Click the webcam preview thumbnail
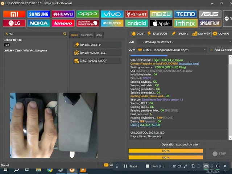The image size is (232, 174). (x=54, y=125)
